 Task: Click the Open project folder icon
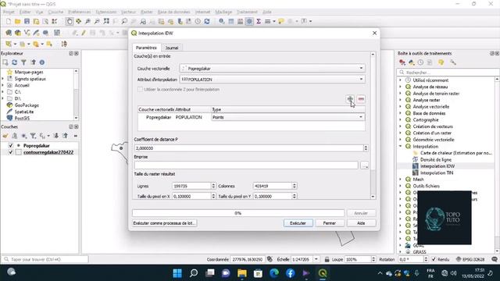[17, 21]
